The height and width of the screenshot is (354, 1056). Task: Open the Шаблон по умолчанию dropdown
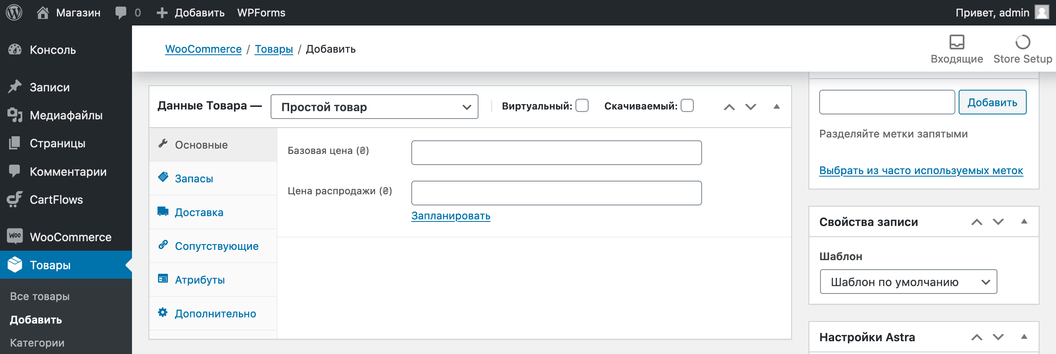(x=909, y=282)
